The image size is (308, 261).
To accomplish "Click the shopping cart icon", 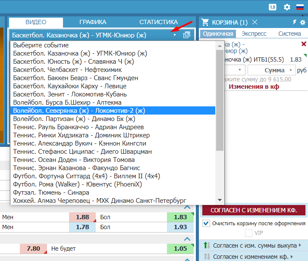I will (205, 22).
